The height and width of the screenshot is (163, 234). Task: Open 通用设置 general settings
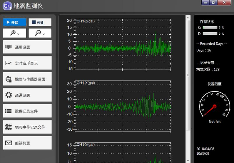[27, 47]
